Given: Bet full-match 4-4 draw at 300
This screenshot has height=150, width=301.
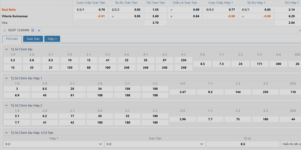Looking at the screenshot, I should (278, 64).
